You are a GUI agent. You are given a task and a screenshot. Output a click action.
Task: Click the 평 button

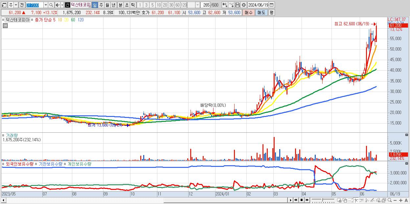point(271,12)
